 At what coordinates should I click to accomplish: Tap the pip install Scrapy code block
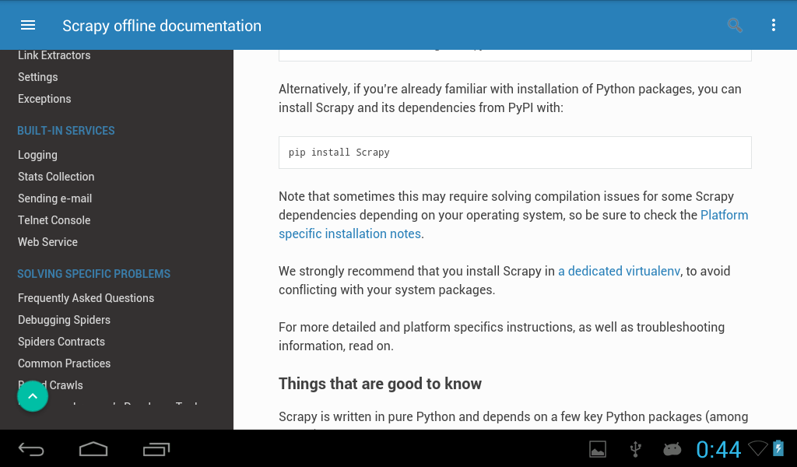coord(515,153)
